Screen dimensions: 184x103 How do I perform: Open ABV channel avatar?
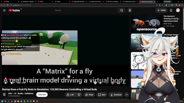tap(4, 94)
